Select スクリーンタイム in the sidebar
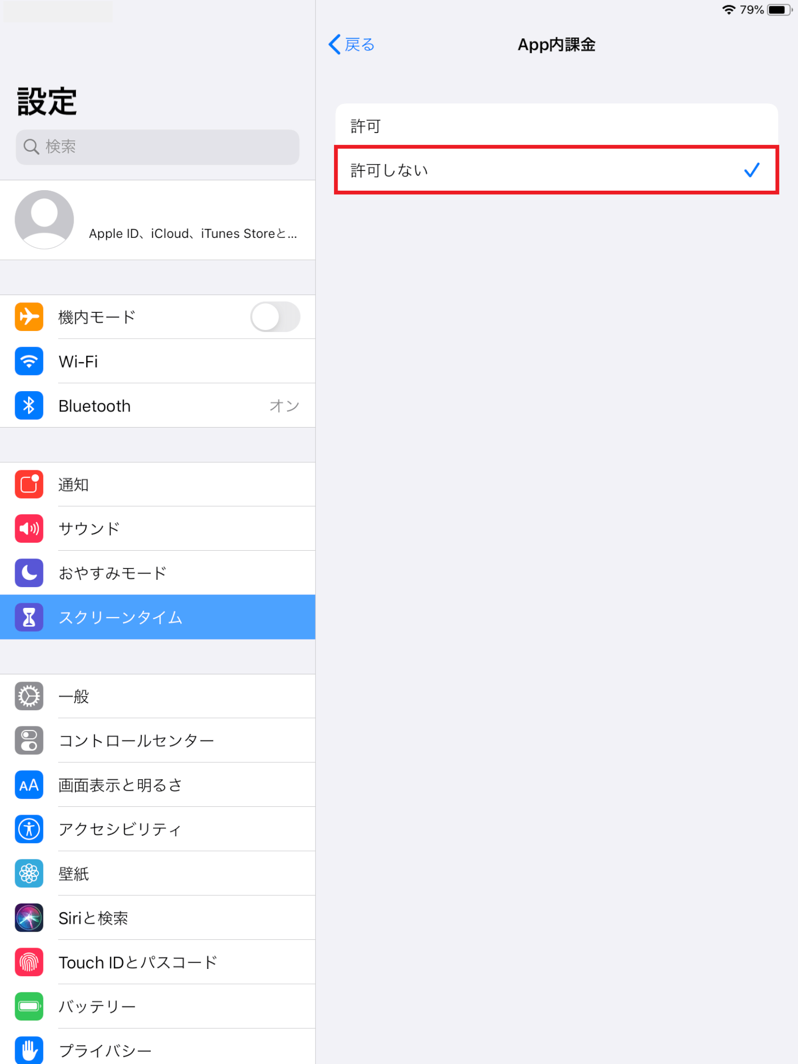This screenshot has width=798, height=1064. coord(157,617)
